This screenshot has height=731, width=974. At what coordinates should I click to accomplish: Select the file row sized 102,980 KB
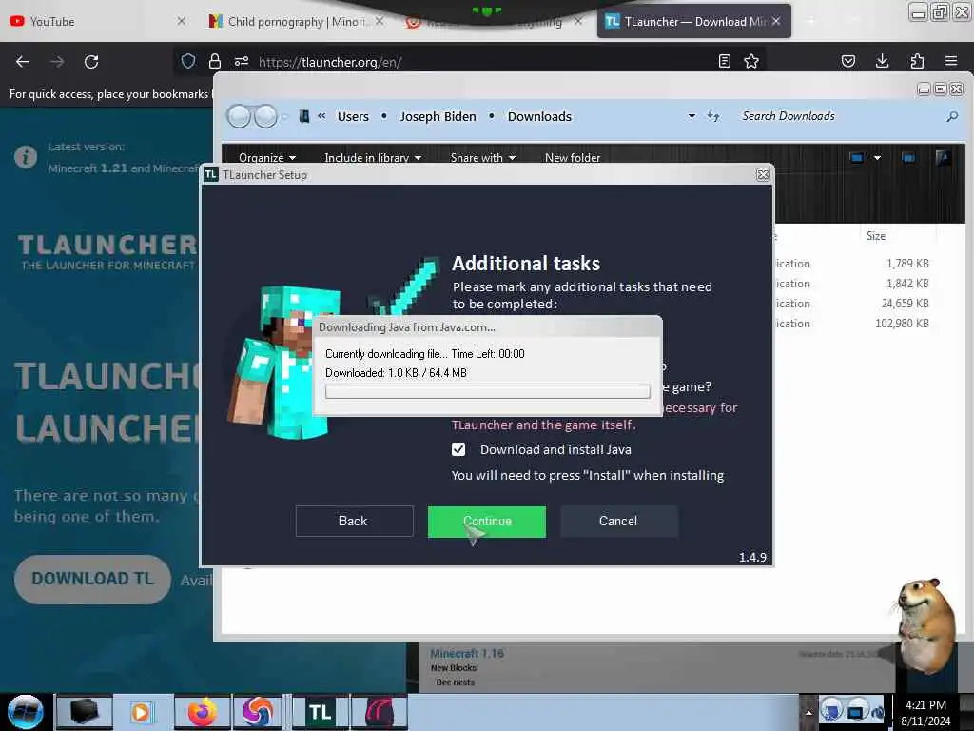point(852,324)
